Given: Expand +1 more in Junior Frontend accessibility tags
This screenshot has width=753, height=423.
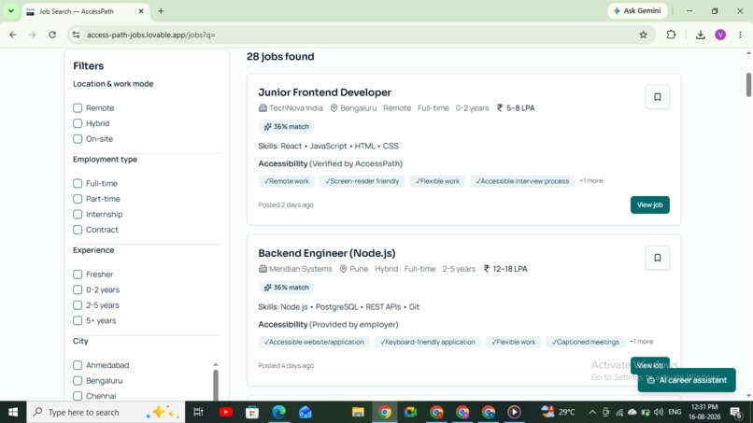Looking at the screenshot, I should [590, 180].
